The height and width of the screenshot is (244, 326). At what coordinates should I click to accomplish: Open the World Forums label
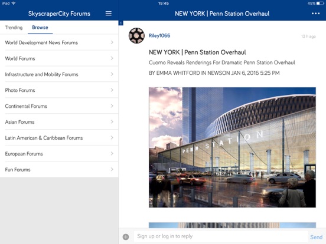click(x=20, y=58)
